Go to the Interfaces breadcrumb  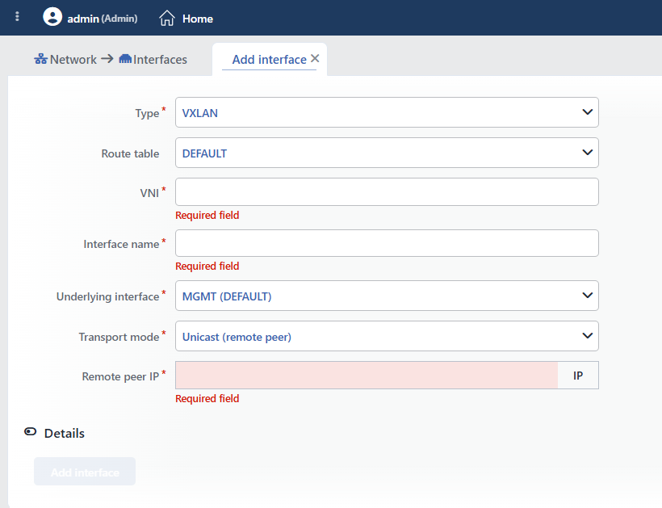pos(160,60)
